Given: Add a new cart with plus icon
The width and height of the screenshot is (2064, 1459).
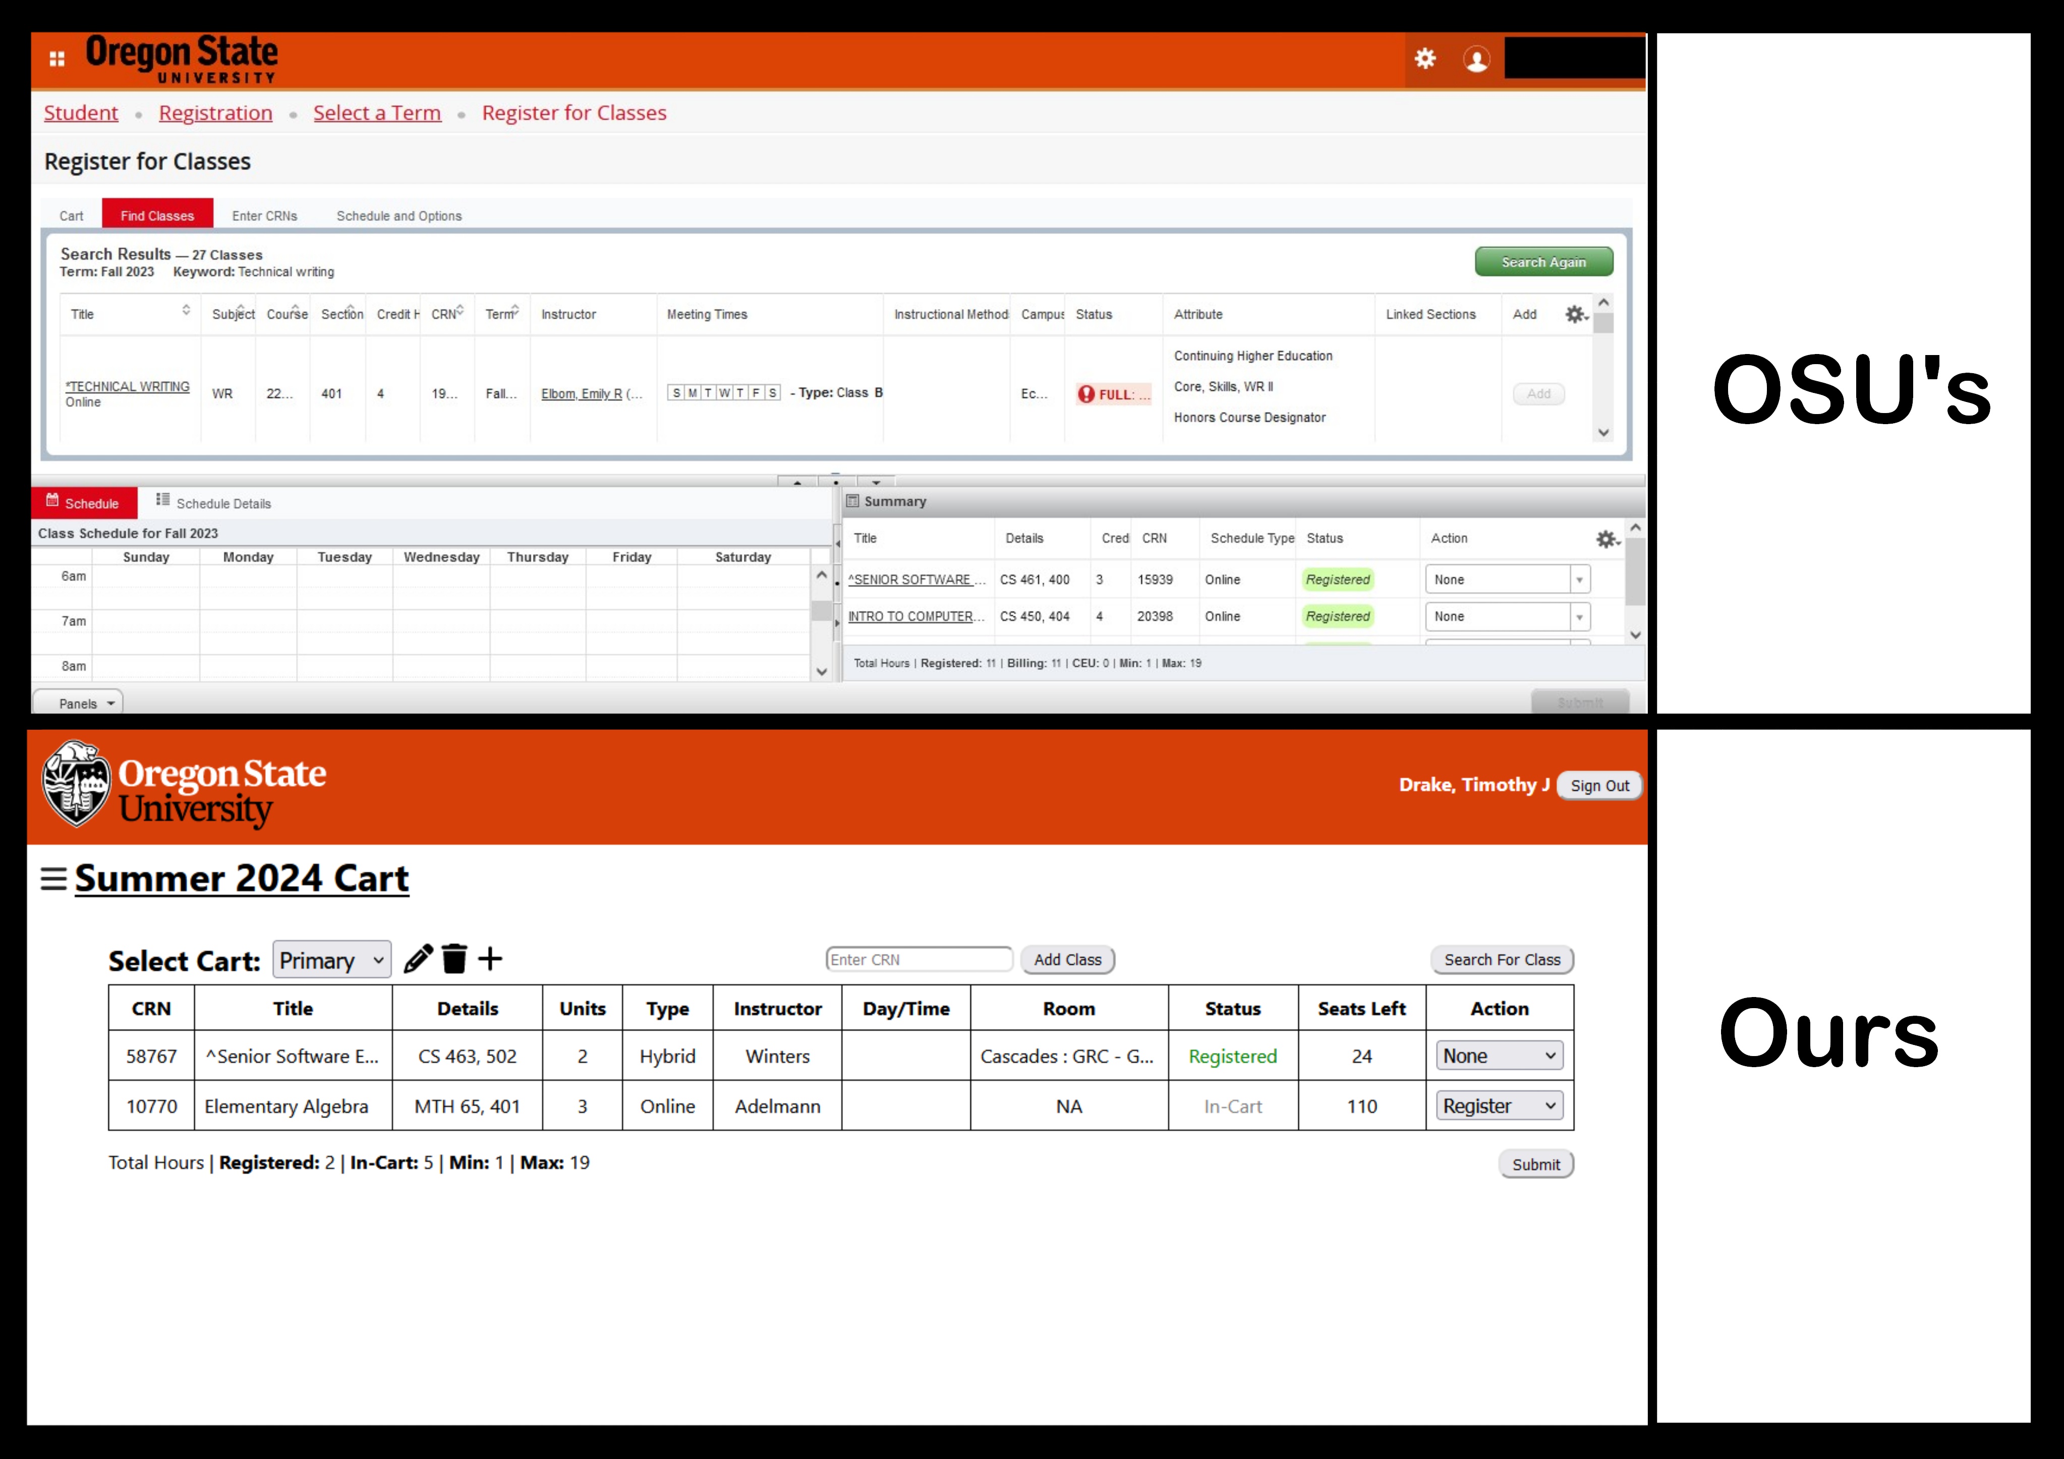Looking at the screenshot, I should 490,958.
